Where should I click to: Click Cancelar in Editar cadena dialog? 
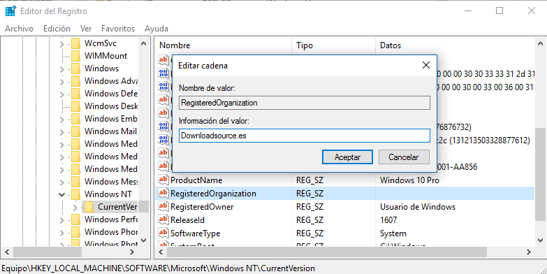[404, 157]
